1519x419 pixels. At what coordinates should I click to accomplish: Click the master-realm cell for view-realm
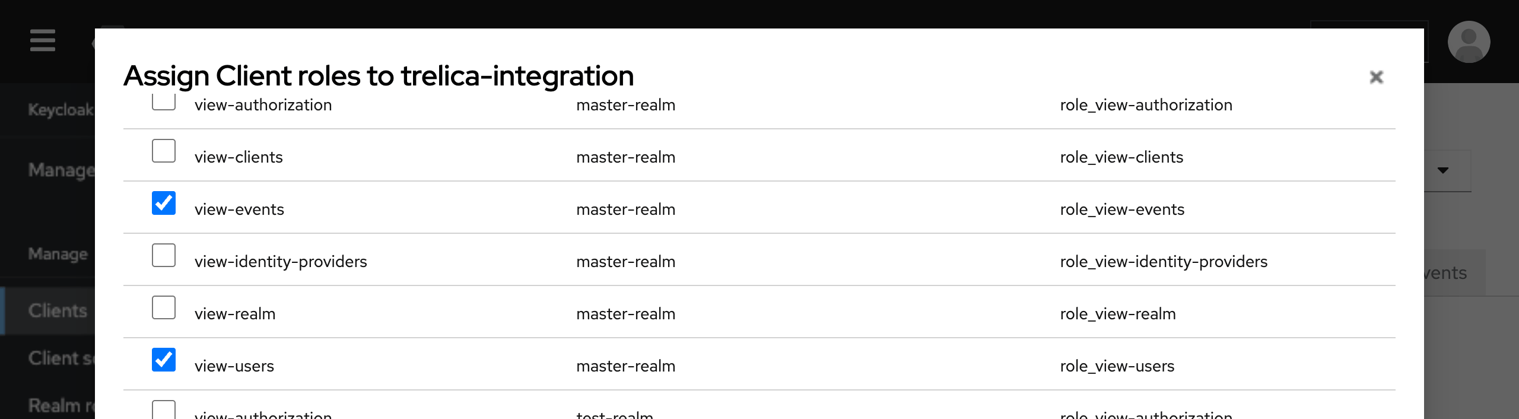pyautogui.click(x=625, y=314)
